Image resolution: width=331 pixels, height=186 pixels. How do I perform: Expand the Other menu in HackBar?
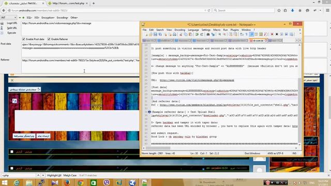74,18
